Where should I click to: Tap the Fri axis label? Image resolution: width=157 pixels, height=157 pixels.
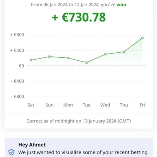pyautogui.click(x=142, y=105)
